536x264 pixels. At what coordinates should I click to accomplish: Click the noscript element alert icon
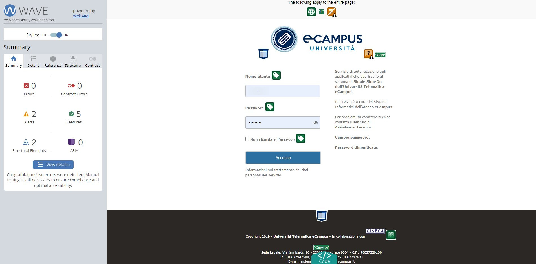coord(331,12)
